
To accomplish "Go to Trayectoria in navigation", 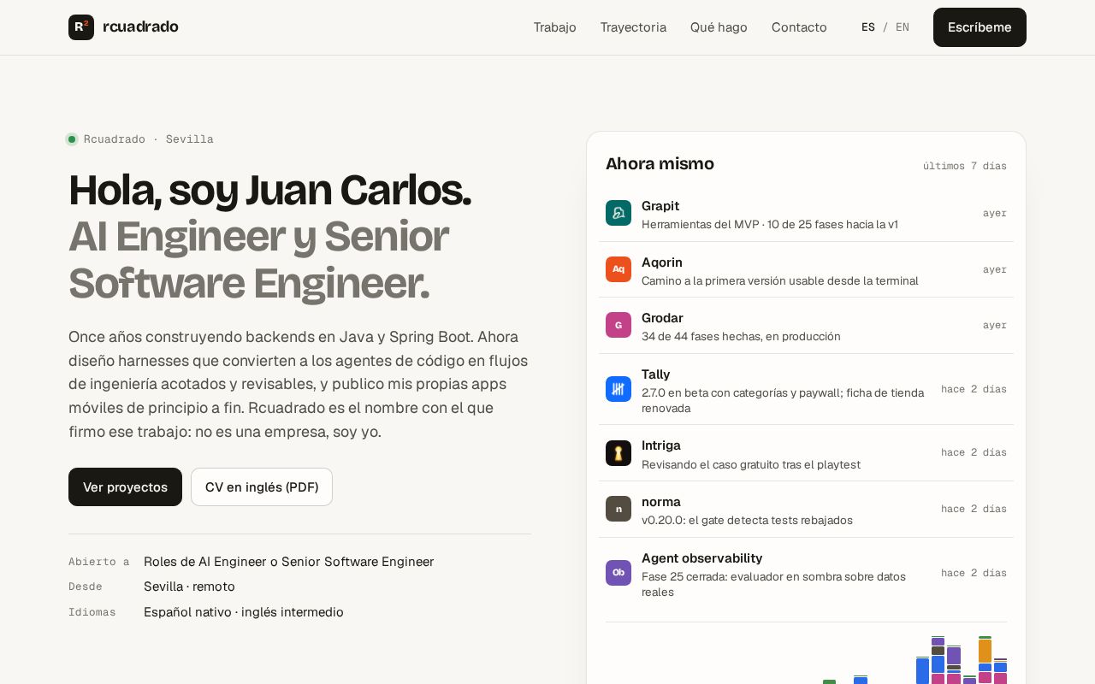I will 633,27.
